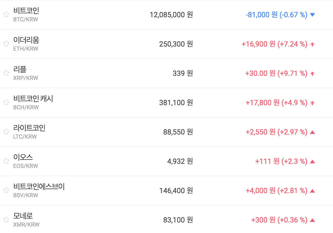Click the 12,085,000 원 Bitcoin price

click(171, 15)
